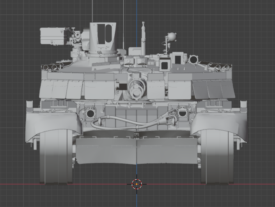Select the left round hull headlight
The image size is (275, 207).
click(90, 114)
